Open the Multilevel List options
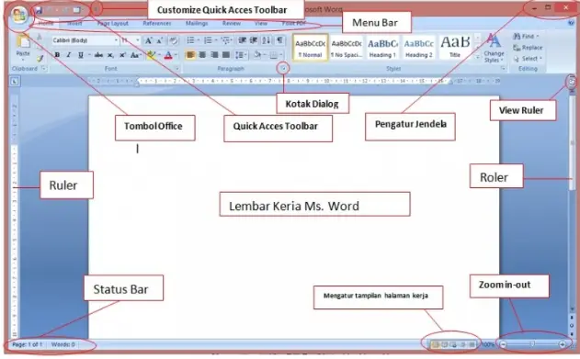 click(x=225, y=39)
